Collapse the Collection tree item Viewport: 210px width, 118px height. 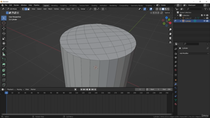(x=178, y=15)
